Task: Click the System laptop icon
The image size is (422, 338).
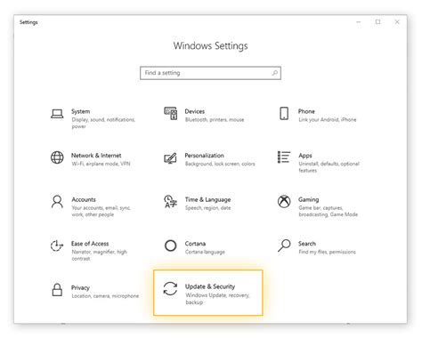Action: tap(57, 114)
